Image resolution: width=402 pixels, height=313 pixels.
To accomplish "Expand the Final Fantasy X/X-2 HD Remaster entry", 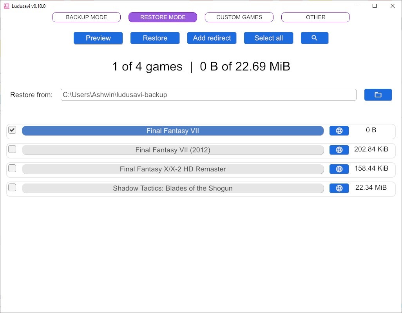I will (x=173, y=169).
